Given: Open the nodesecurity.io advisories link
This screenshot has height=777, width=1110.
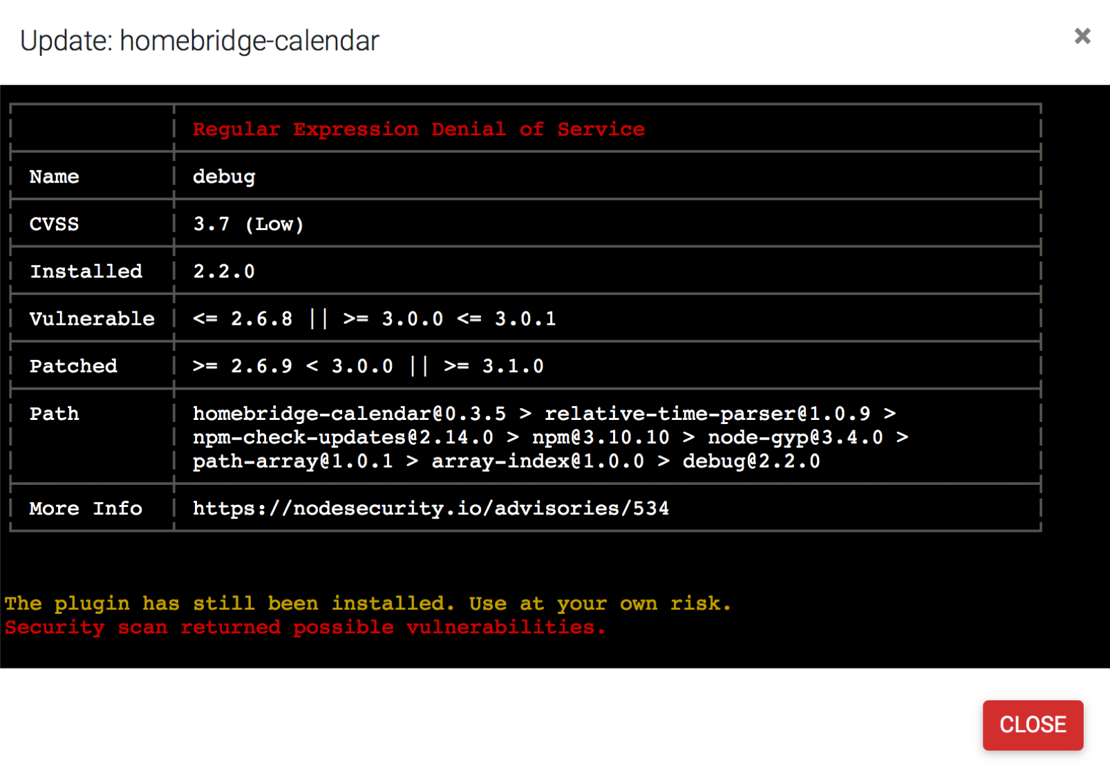Looking at the screenshot, I should pyautogui.click(x=430, y=508).
